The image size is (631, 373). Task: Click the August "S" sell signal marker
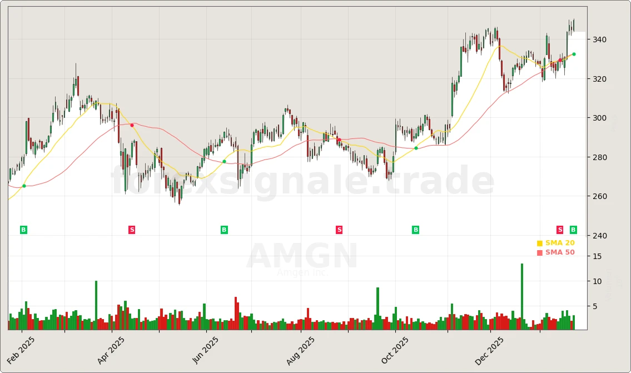[x=339, y=230]
